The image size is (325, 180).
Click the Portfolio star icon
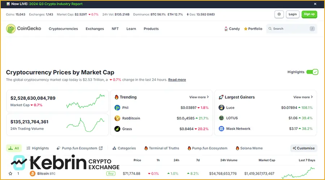[246, 29]
